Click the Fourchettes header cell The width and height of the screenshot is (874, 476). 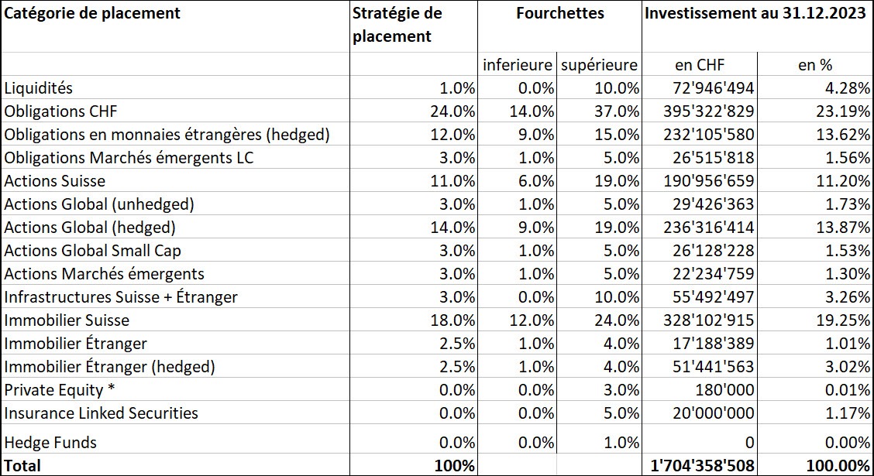pyautogui.click(x=559, y=26)
